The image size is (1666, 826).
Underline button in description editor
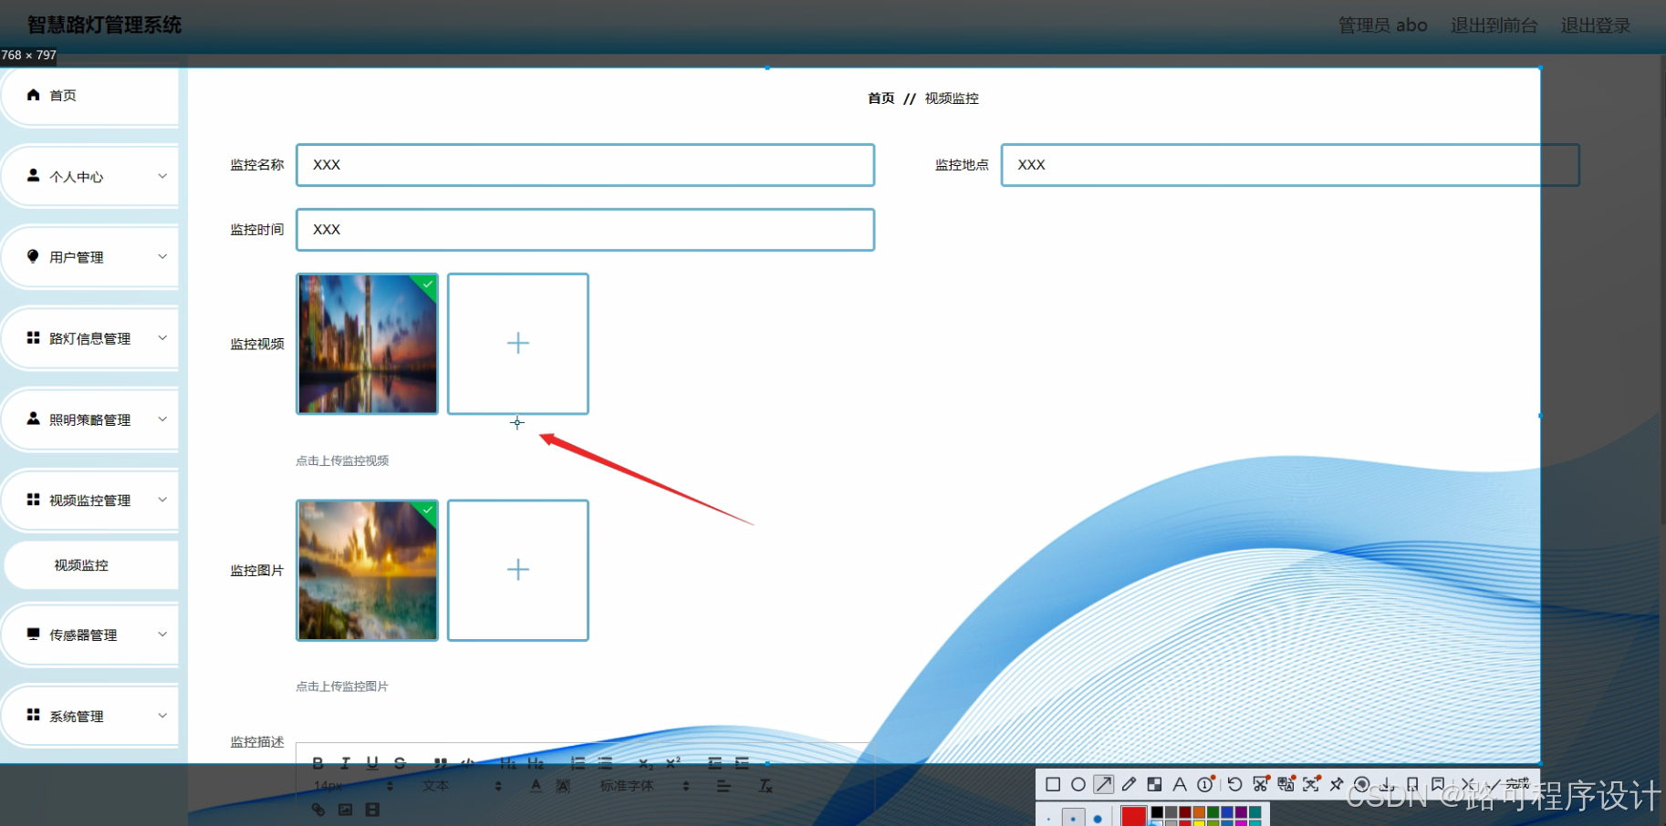(x=372, y=763)
